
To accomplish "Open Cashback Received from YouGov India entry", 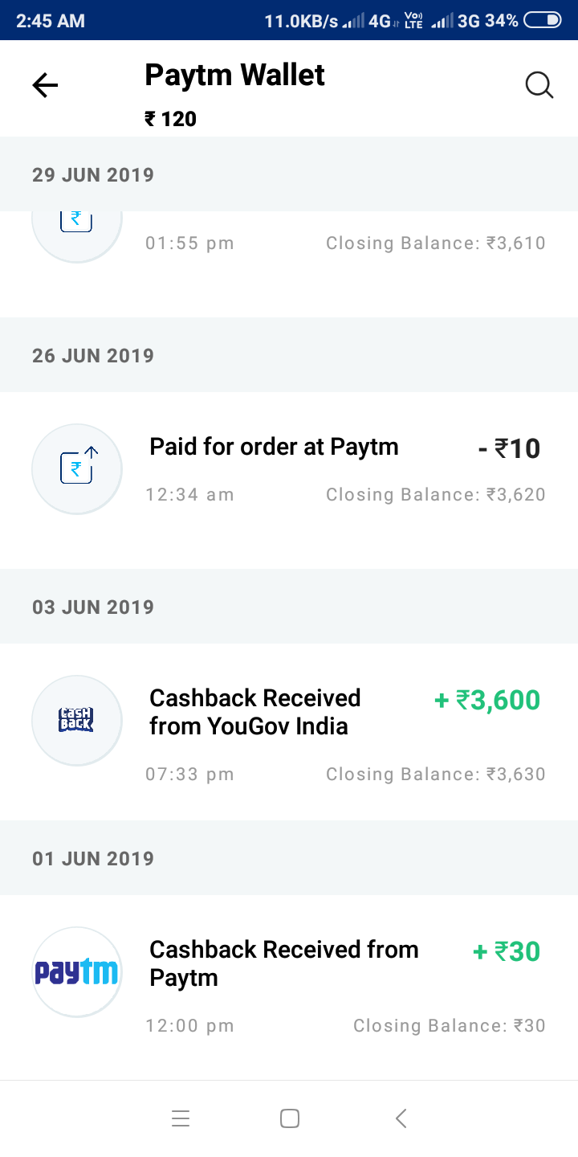I will click(254, 712).
